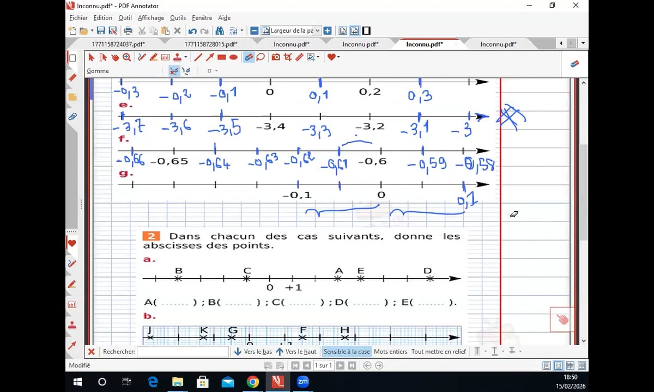This screenshot has width=654, height=392.
Task: Expand the Favorites heart dropdown arrow
Action: point(338,57)
